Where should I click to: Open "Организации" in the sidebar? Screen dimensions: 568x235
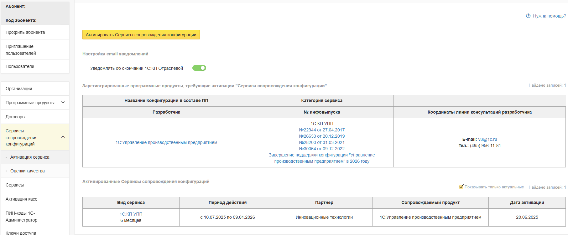35,89
